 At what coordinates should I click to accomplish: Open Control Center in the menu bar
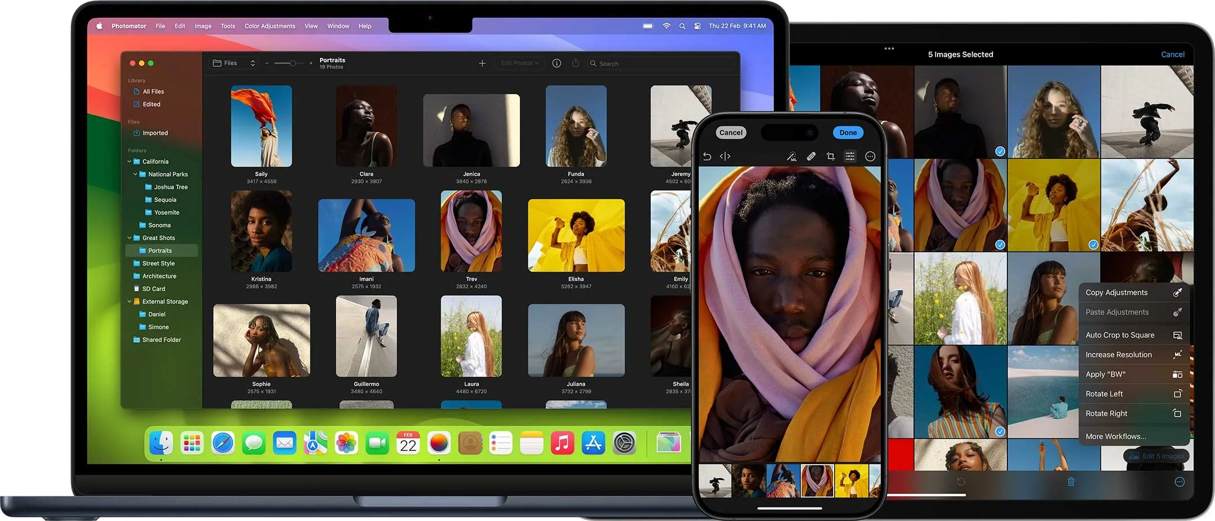coord(697,26)
